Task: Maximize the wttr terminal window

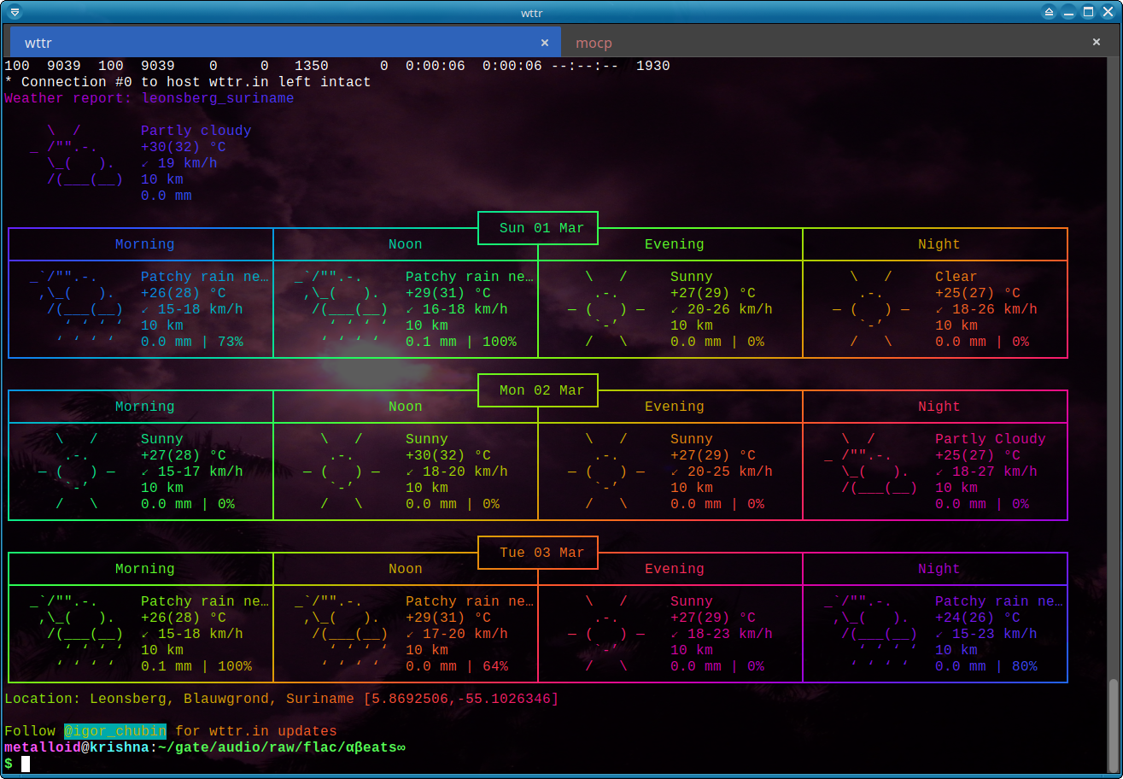Action: (1089, 12)
